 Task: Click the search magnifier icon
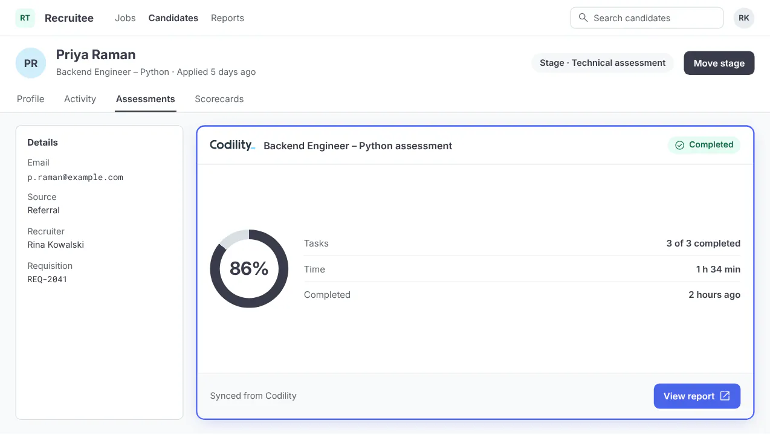pos(583,18)
